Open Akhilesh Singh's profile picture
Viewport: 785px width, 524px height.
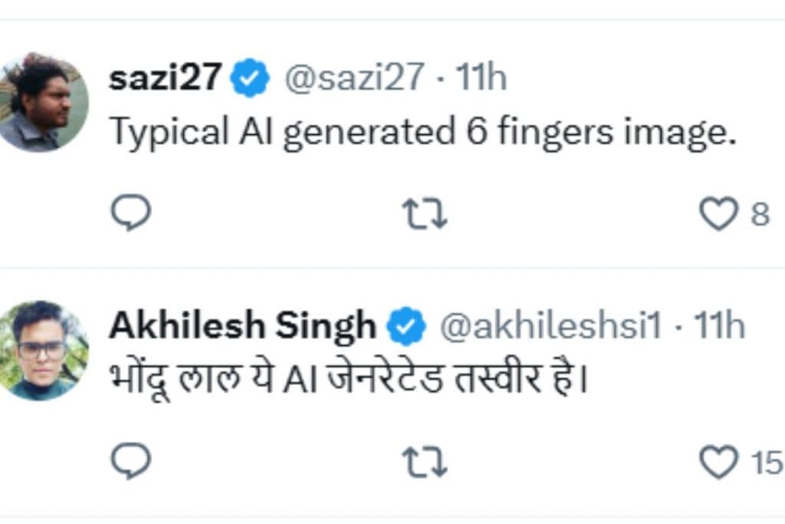coord(43,351)
